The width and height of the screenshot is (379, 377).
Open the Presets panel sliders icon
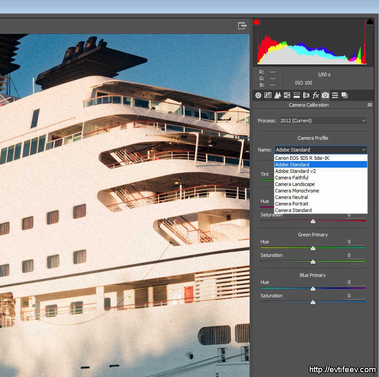[x=335, y=95]
